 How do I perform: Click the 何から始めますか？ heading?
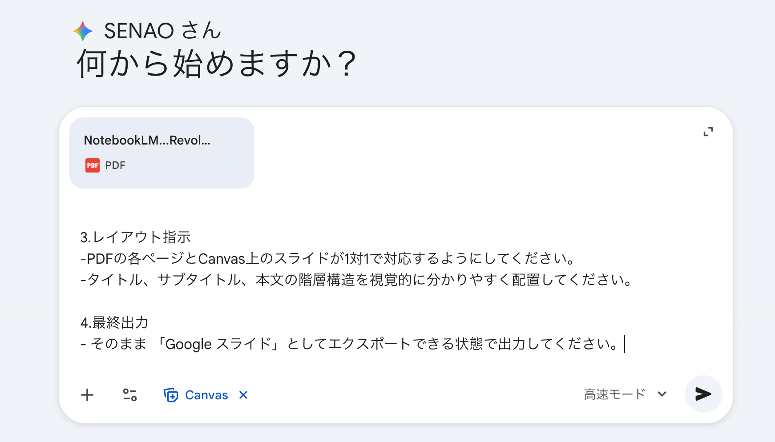click(x=217, y=64)
